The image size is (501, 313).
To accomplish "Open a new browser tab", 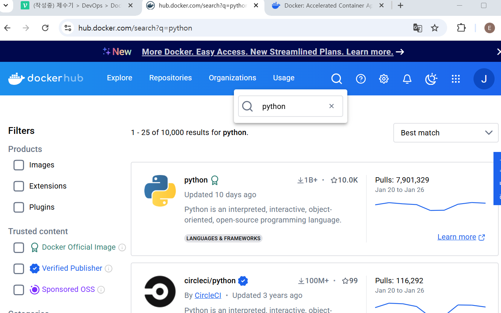I will tap(400, 6).
